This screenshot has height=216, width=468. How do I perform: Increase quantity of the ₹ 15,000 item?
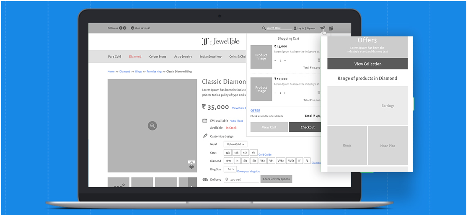pyautogui.click(x=285, y=61)
